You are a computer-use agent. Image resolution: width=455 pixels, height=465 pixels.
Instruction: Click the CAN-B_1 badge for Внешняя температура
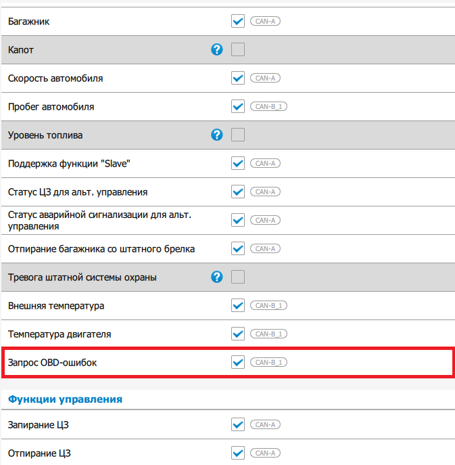coord(269,305)
